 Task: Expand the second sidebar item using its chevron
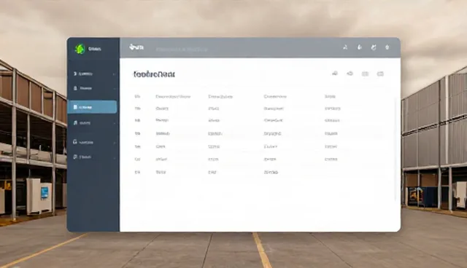(114, 89)
